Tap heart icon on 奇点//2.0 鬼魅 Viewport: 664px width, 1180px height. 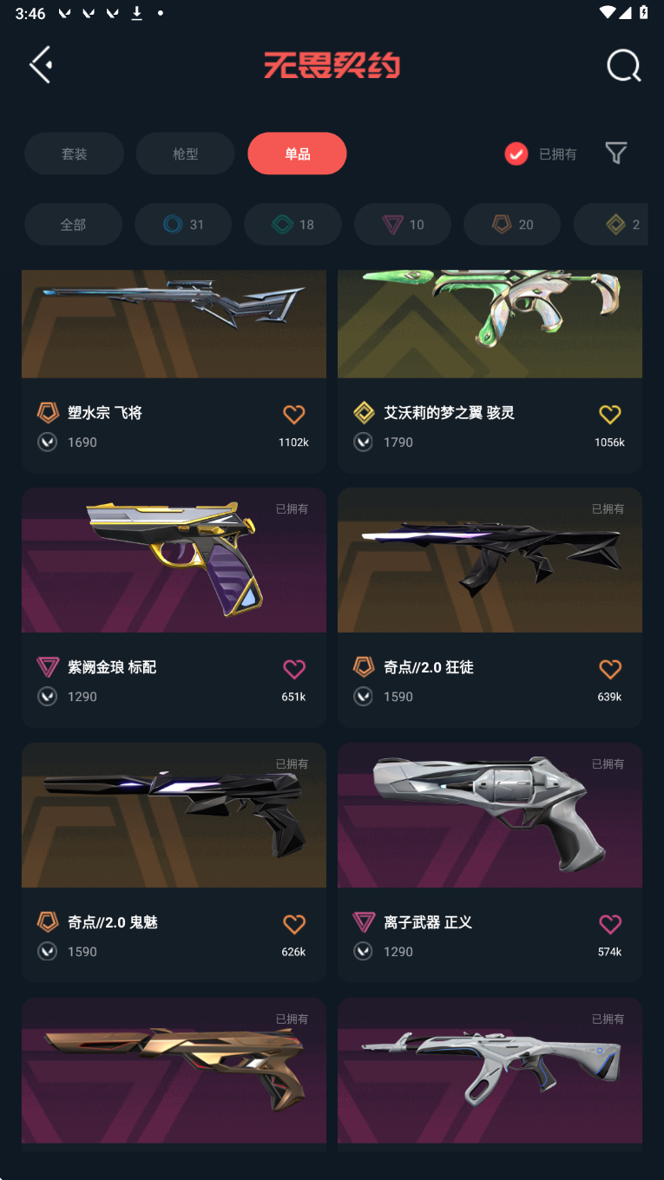pyautogui.click(x=294, y=924)
